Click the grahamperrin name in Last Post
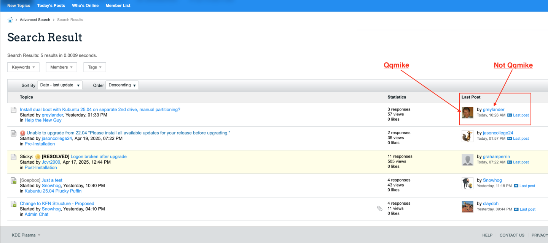Image resolution: width=548 pixels, height=243 pixels. tap(496, 157)
